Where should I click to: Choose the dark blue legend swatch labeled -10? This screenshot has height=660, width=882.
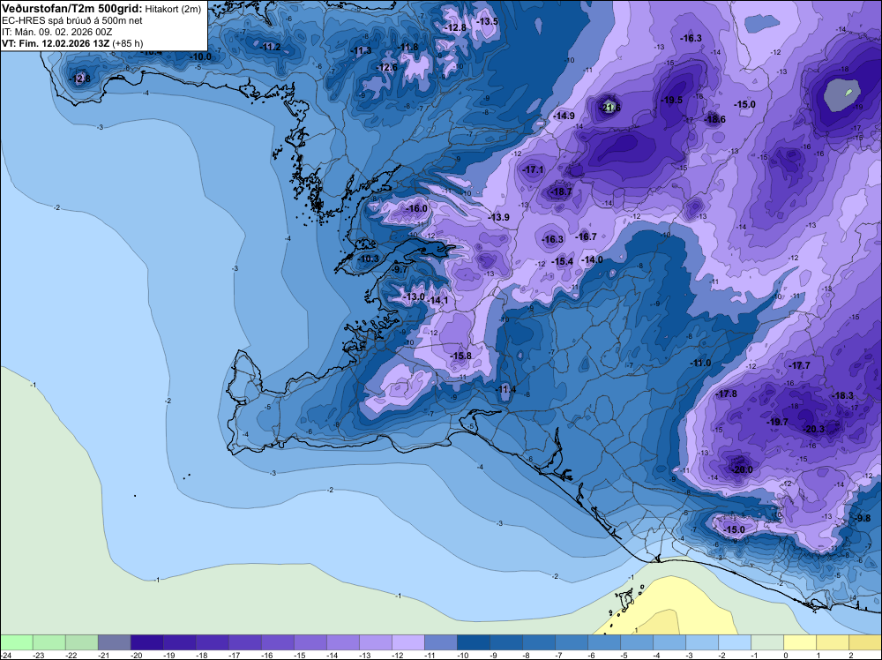[473, 642]
